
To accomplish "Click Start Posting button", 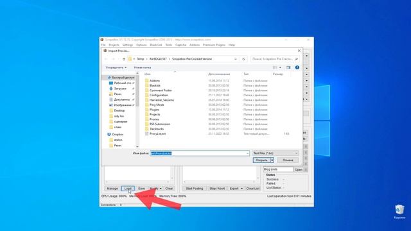I will [x=194, y=189].
